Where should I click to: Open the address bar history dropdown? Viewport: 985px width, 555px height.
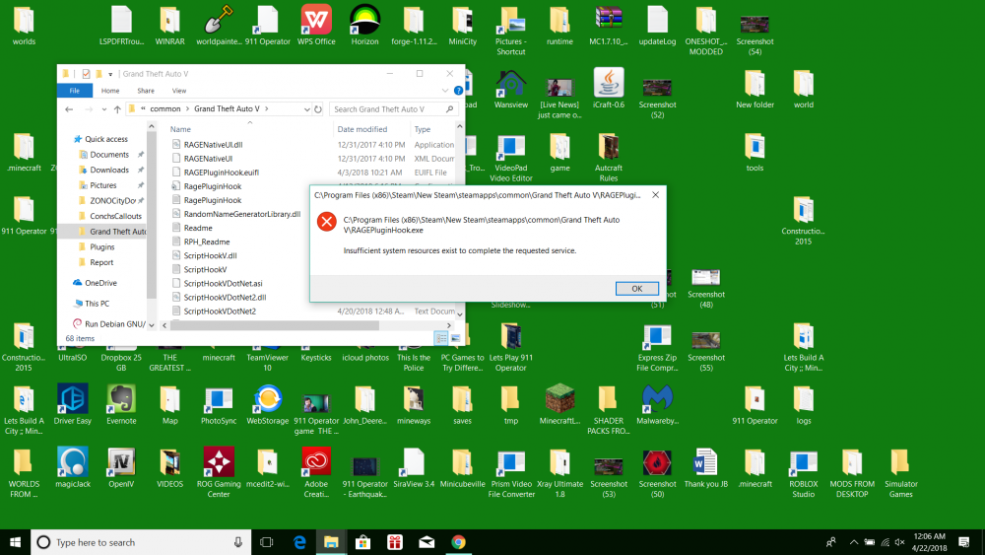point(306,109)
